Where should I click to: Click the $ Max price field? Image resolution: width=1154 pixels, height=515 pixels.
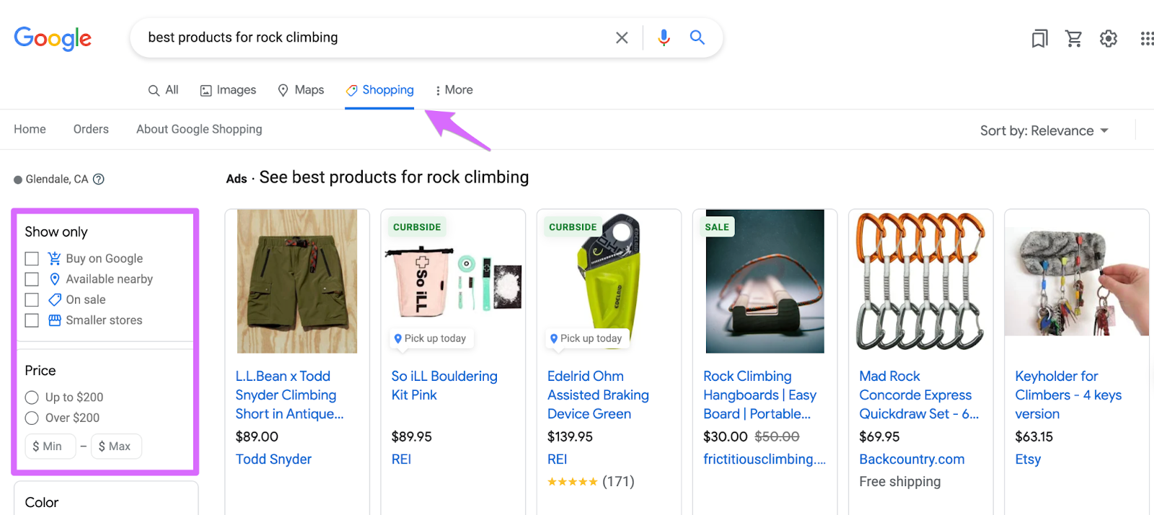(116, 446)
